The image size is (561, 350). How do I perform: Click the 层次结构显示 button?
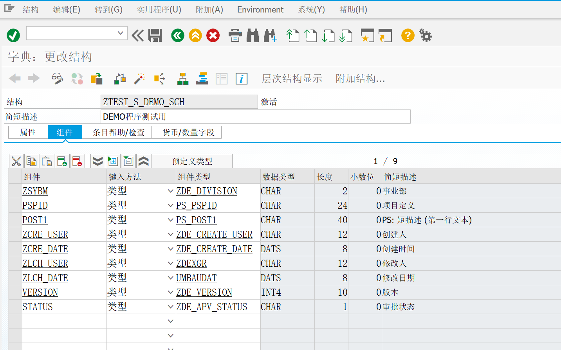click(x=292, y=79)
